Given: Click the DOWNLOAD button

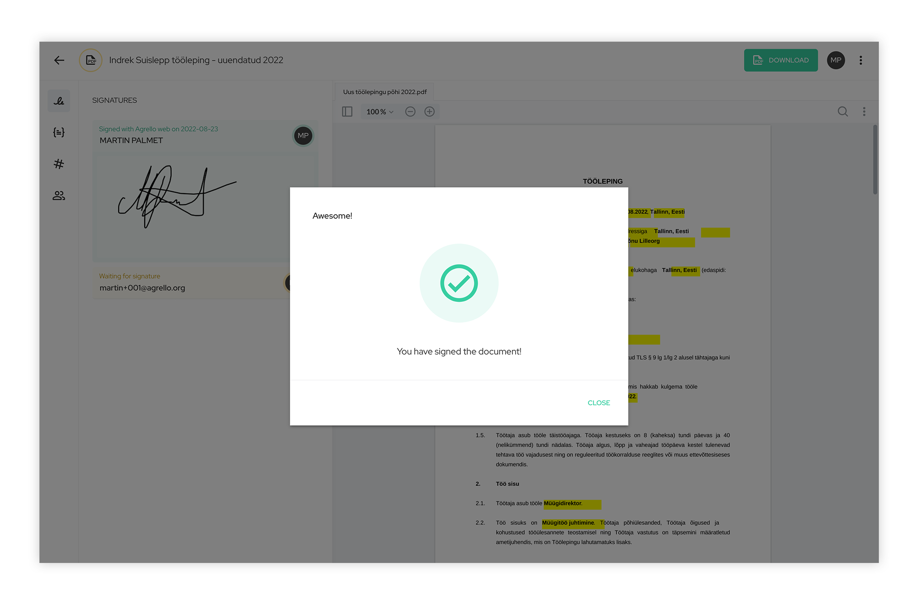Looking at the screenshot, I should (781, 60).
